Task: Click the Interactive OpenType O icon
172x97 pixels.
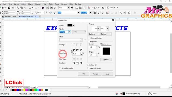Action: 129,13
